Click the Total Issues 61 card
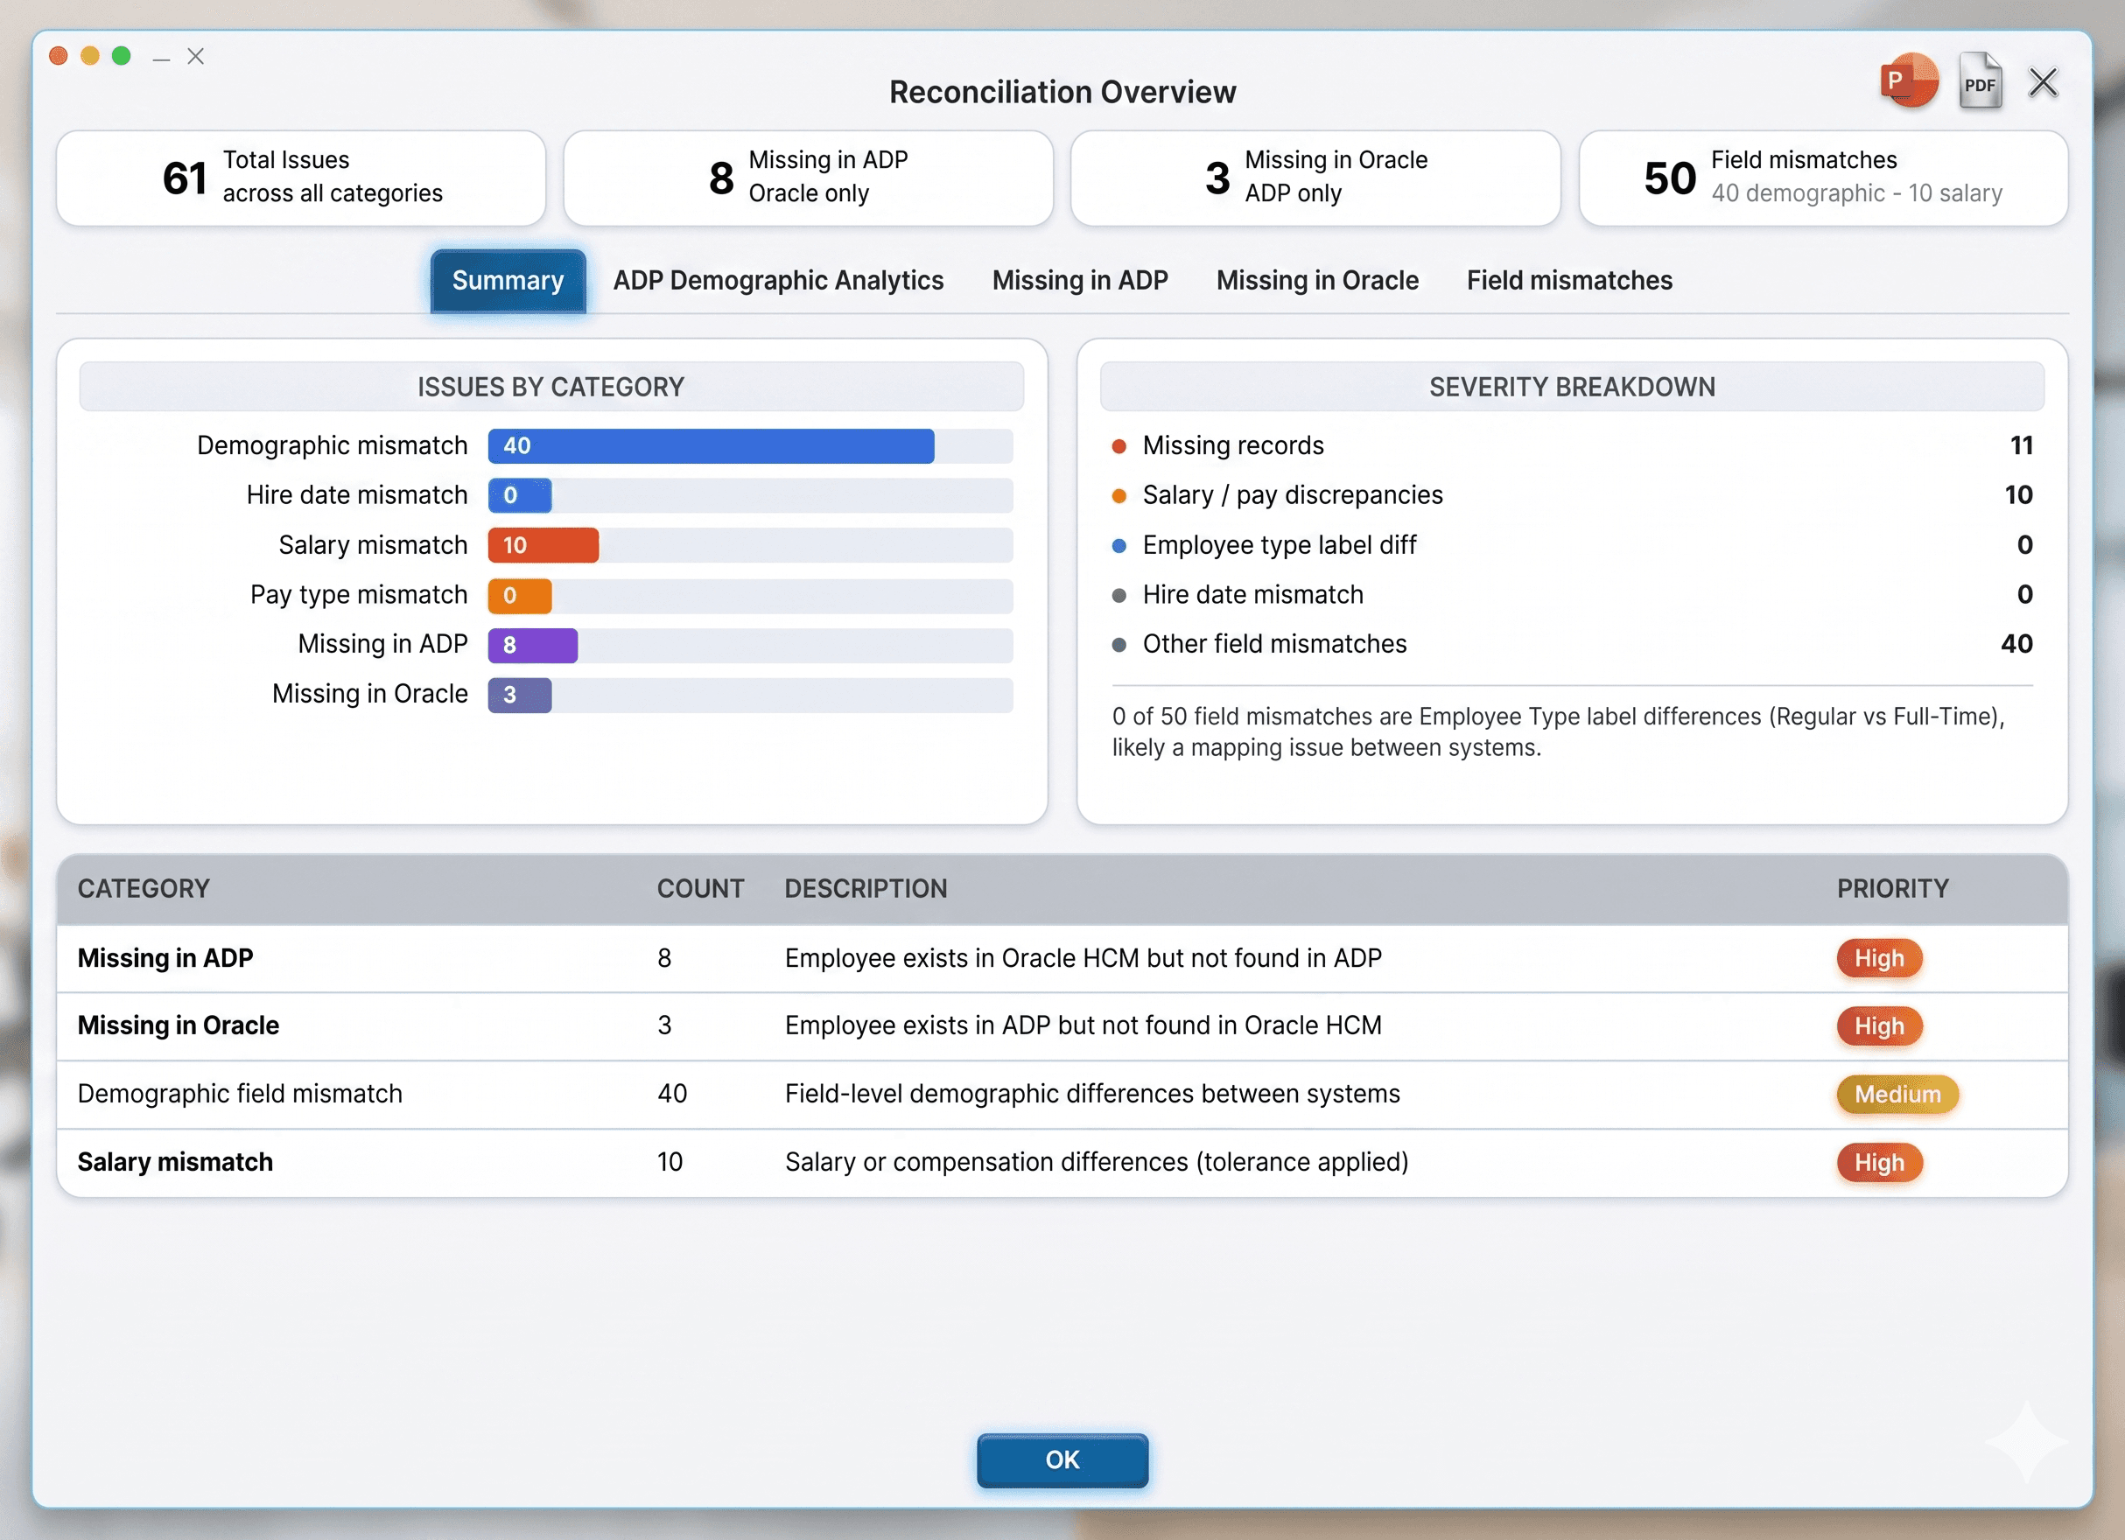 (x=301, y=177)
